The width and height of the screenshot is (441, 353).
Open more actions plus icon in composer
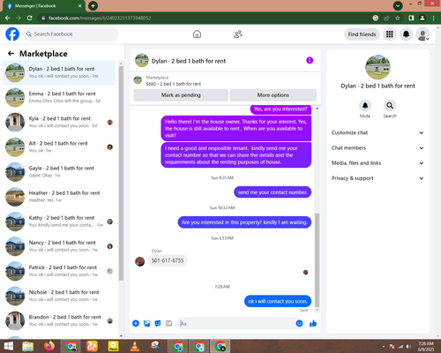click(x=136, y=324)
